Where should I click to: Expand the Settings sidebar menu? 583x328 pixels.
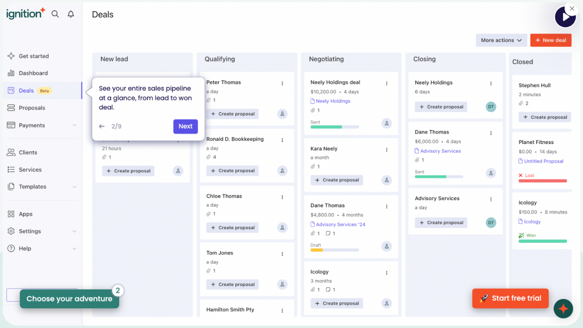click(74, 231)
